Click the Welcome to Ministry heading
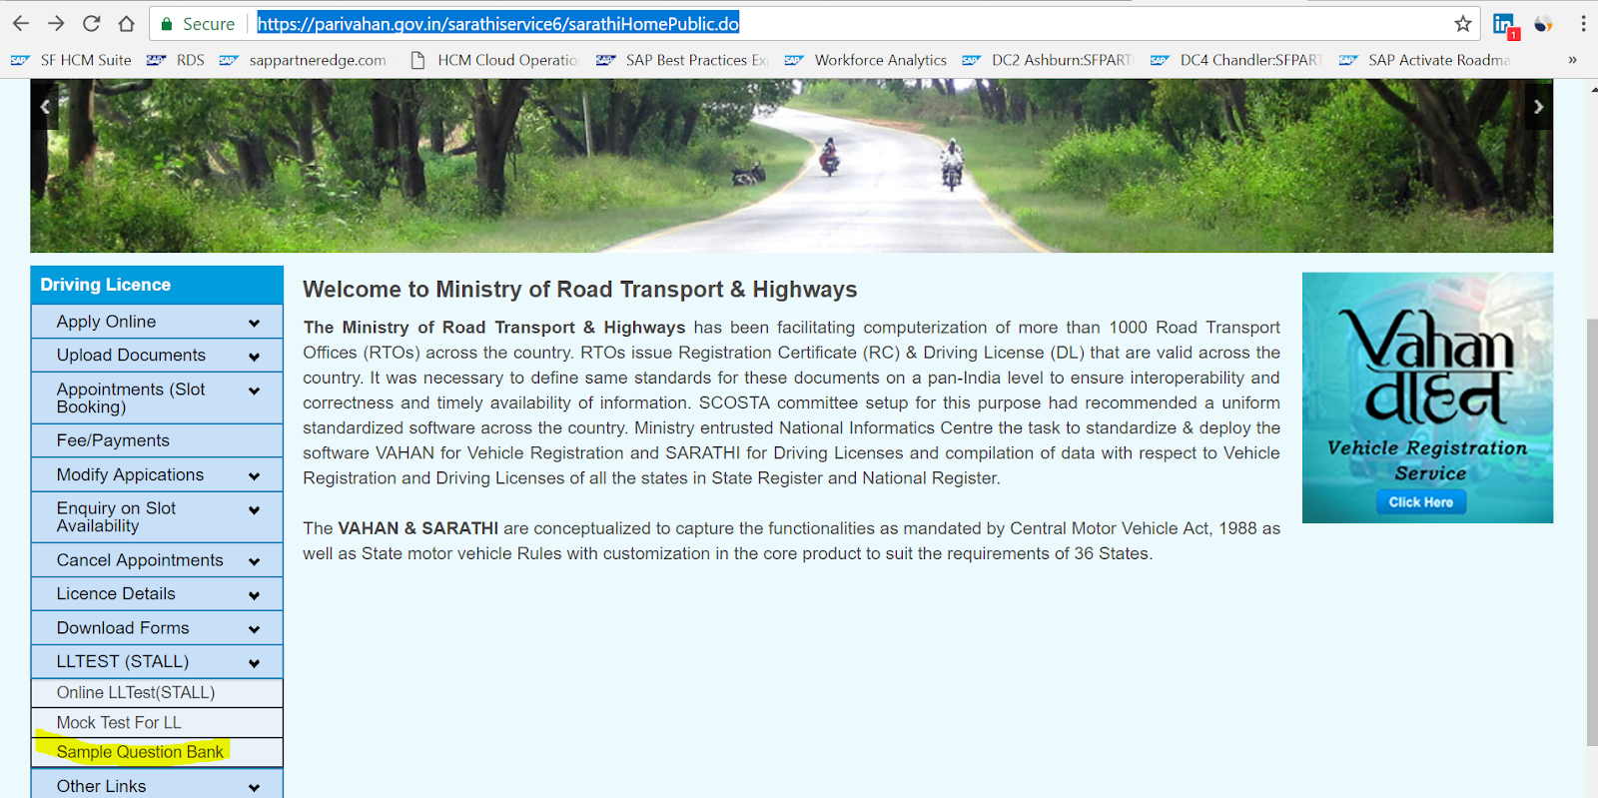 pyautogui.click(x=579, y=290)
